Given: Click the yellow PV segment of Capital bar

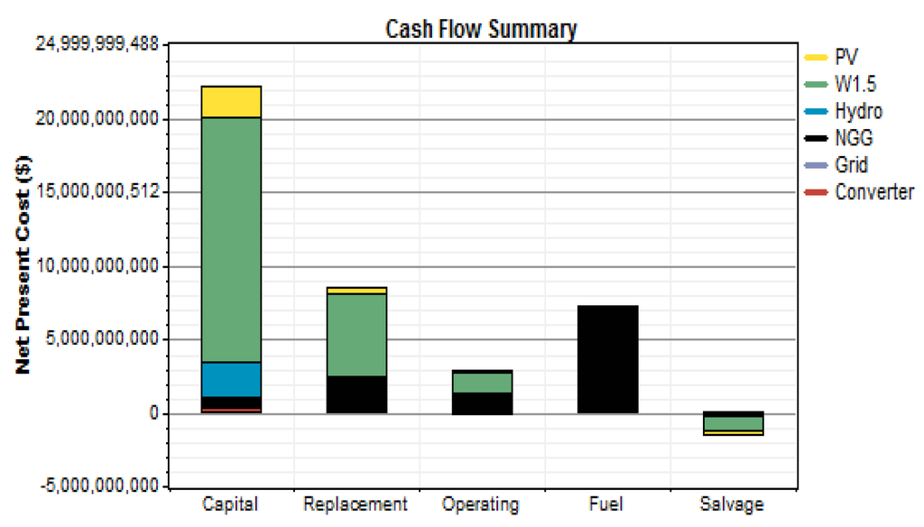Looking at the screenshot, I should click(231, 102).
